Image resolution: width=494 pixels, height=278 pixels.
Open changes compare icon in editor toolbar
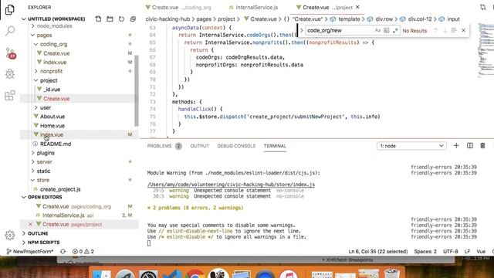click(x=482, y=7)
